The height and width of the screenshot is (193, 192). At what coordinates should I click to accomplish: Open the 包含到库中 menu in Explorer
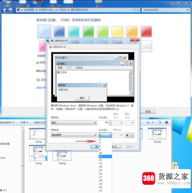[x=7, y=122]
